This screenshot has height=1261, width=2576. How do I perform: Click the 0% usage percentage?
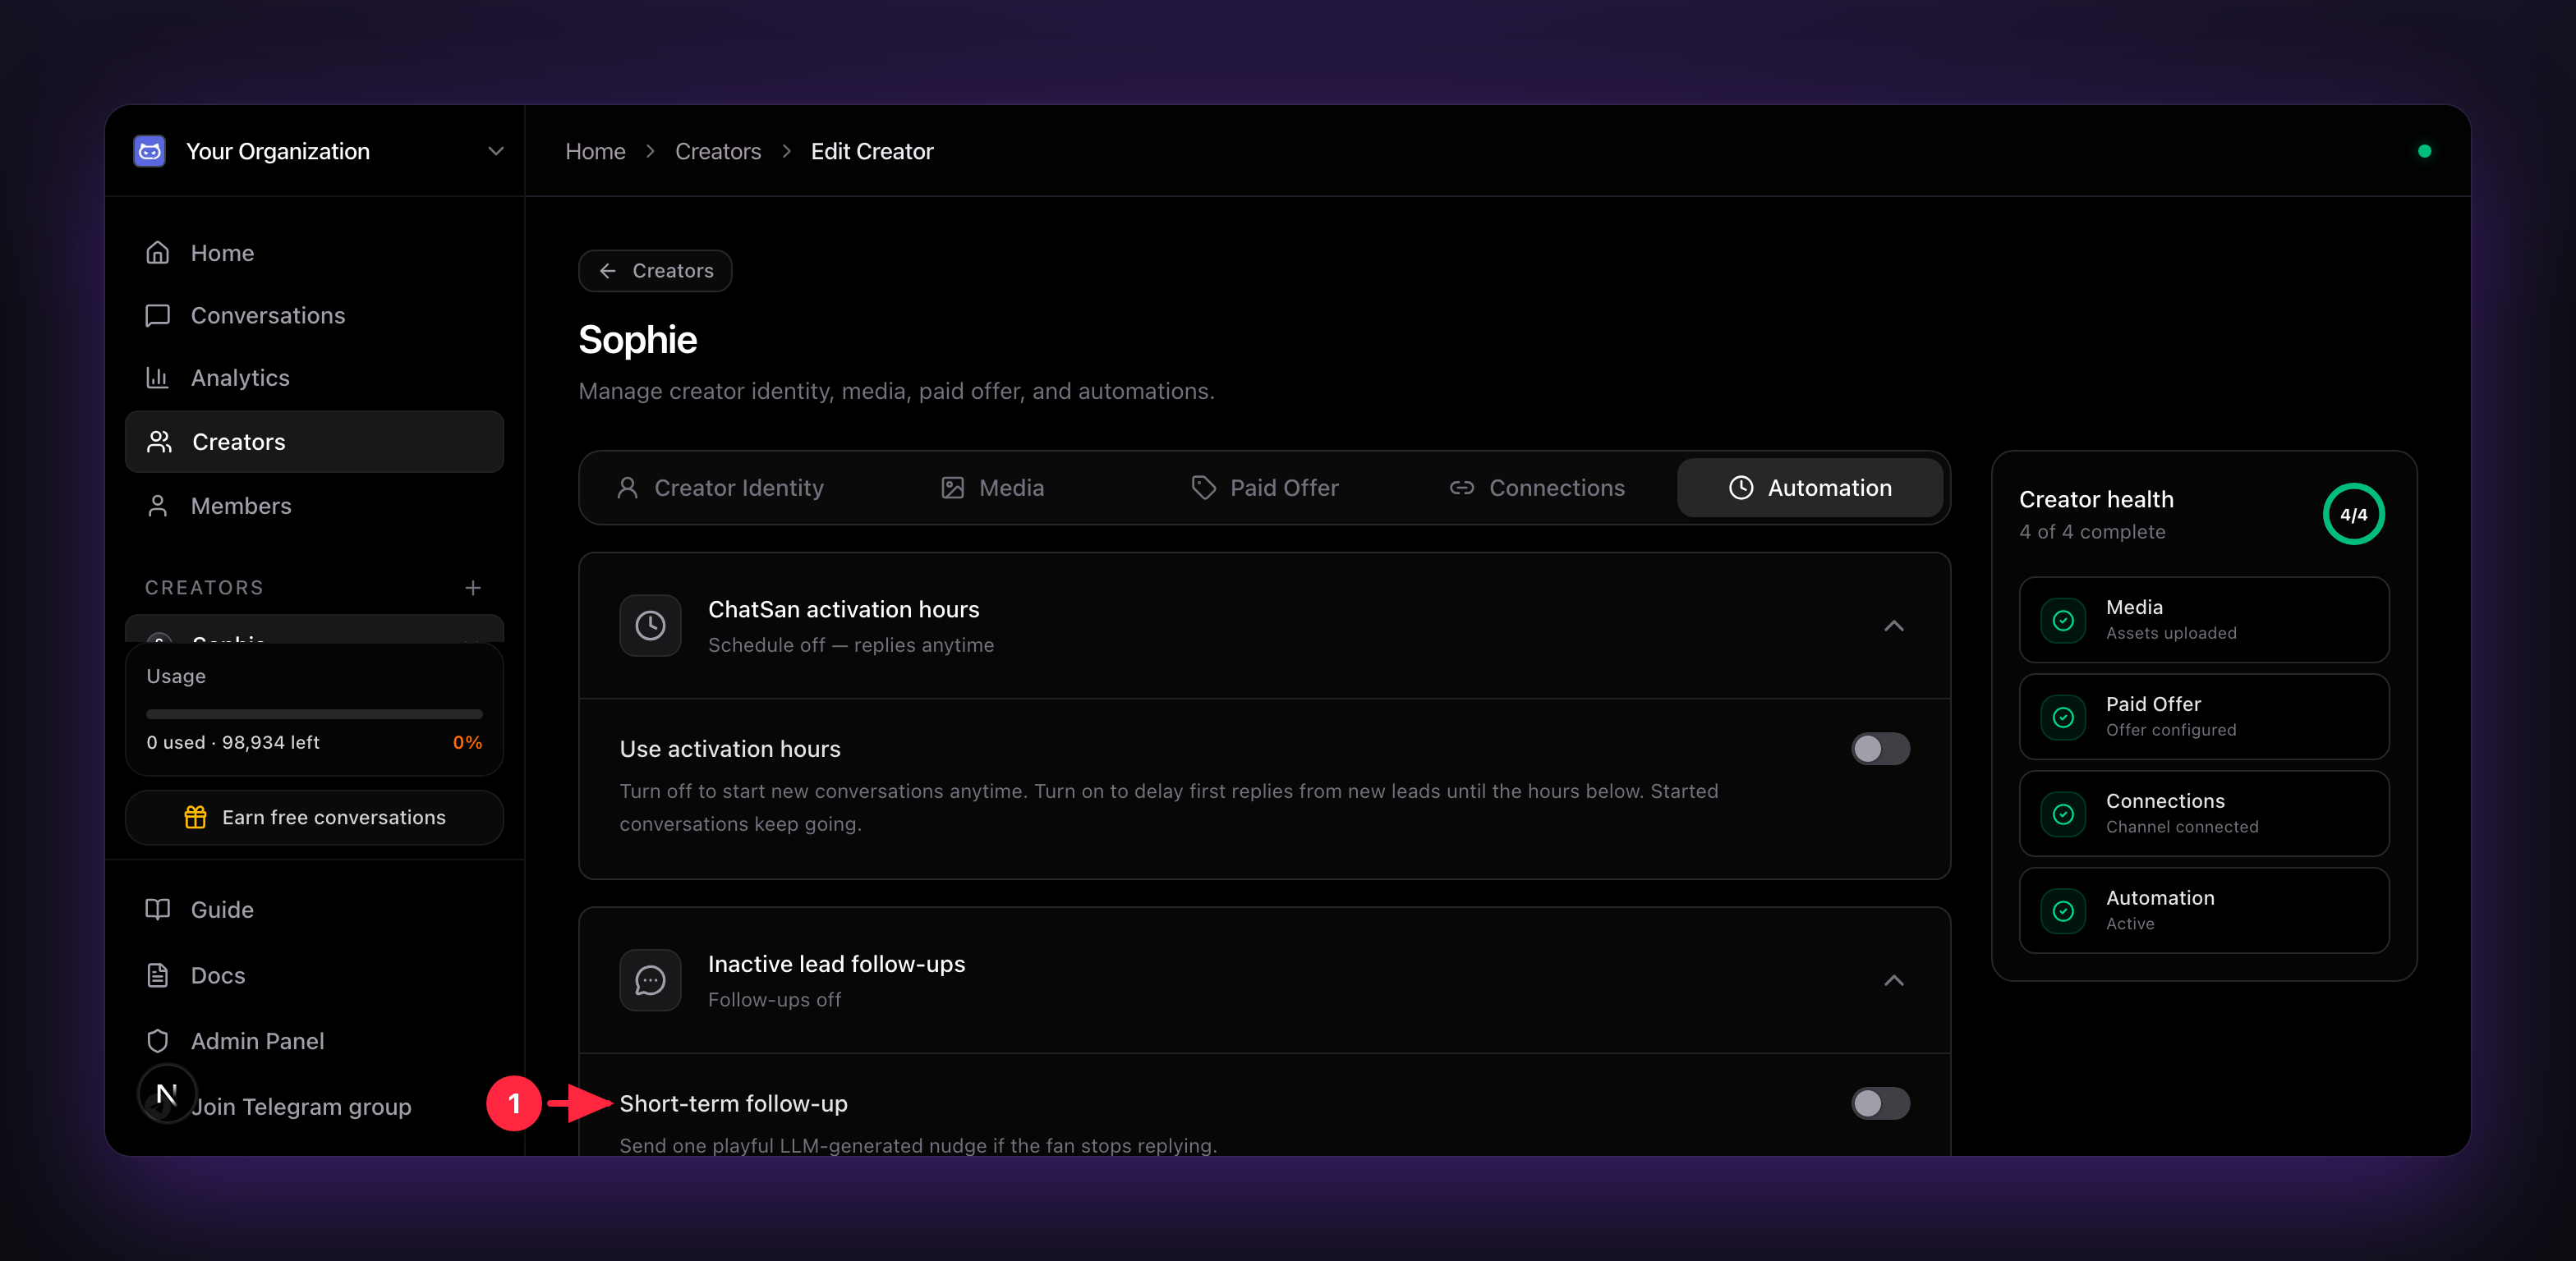coord(467,742)
